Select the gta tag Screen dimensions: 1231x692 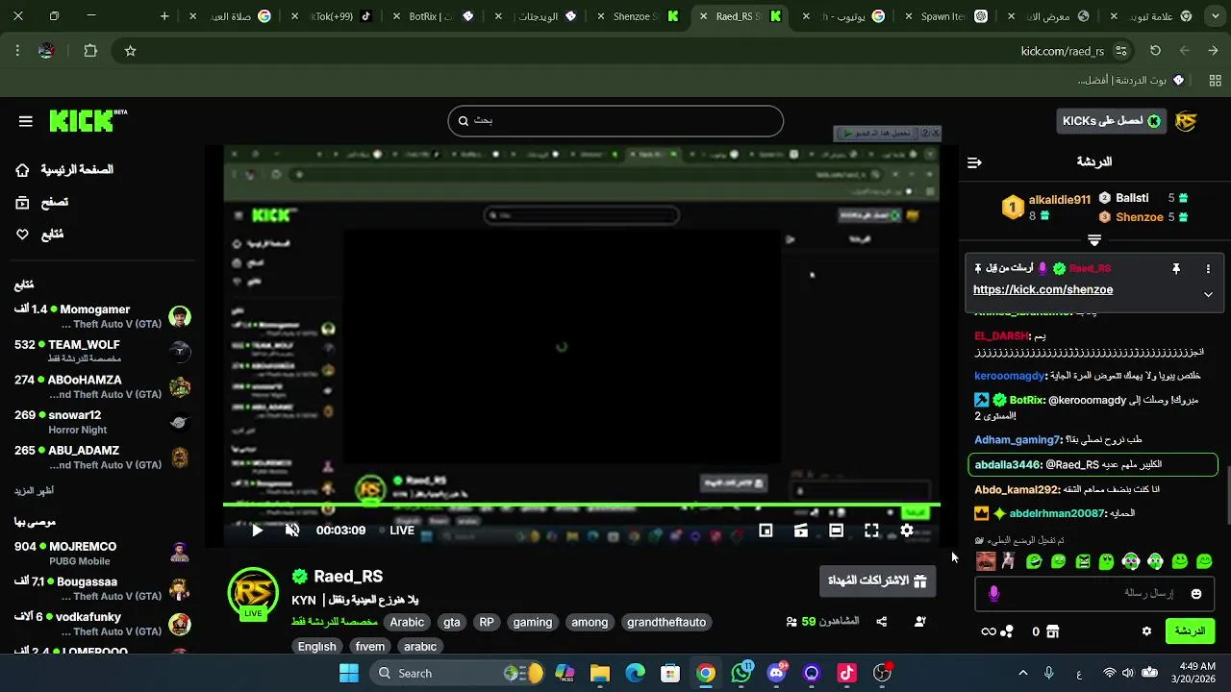tap(452, 622)
